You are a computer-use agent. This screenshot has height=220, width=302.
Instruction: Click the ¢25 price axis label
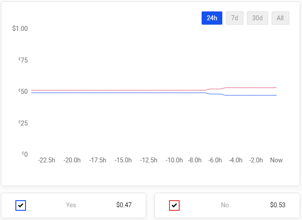click(23, 123)
